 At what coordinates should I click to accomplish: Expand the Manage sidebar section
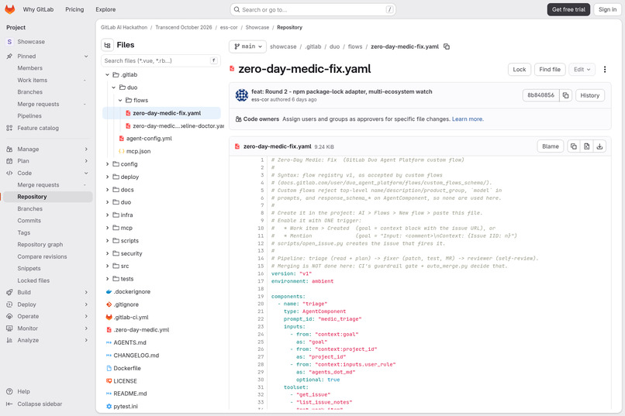[x=47, y=150]
